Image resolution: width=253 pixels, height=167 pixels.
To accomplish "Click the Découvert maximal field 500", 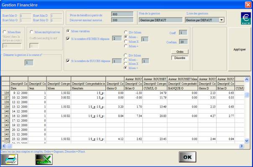I will tap(122, 20).
